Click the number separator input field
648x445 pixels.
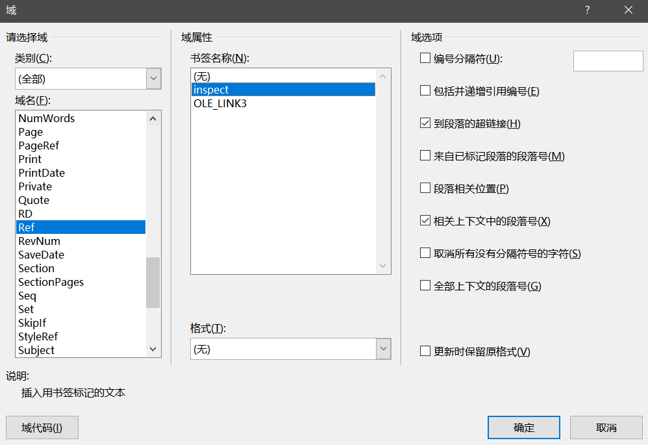pyautogui.click(x=608, y=60)
